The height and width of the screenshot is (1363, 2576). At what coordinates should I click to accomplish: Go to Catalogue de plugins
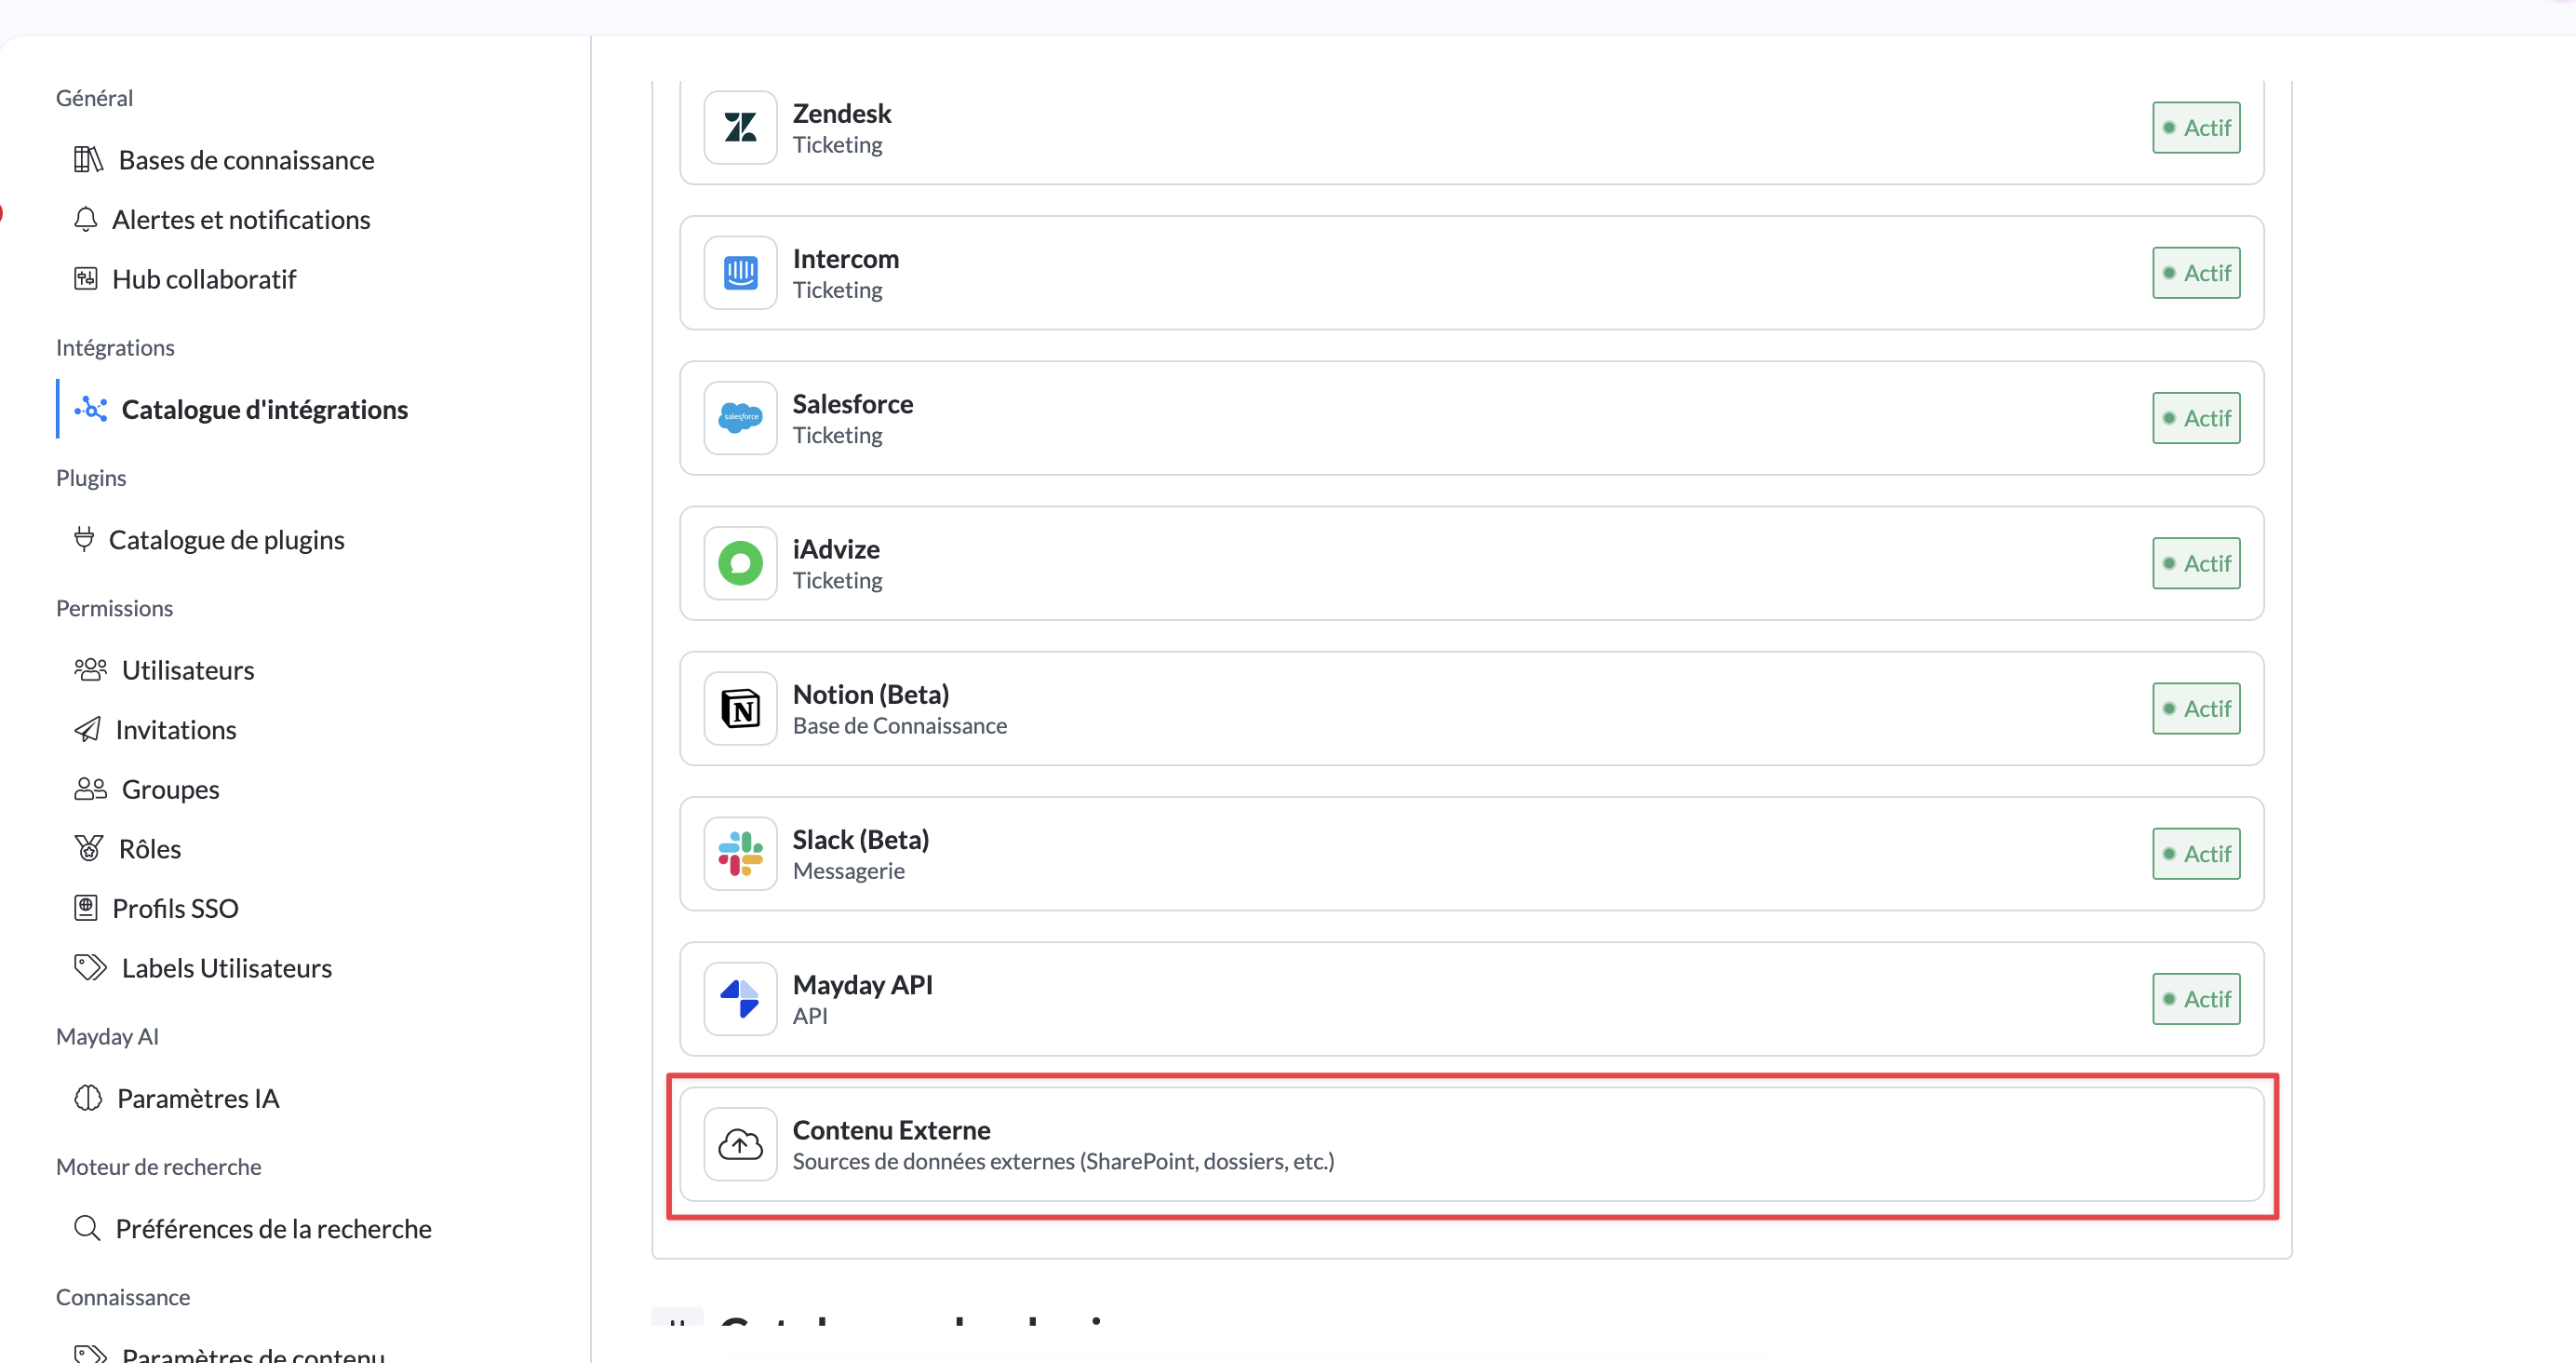226,539
